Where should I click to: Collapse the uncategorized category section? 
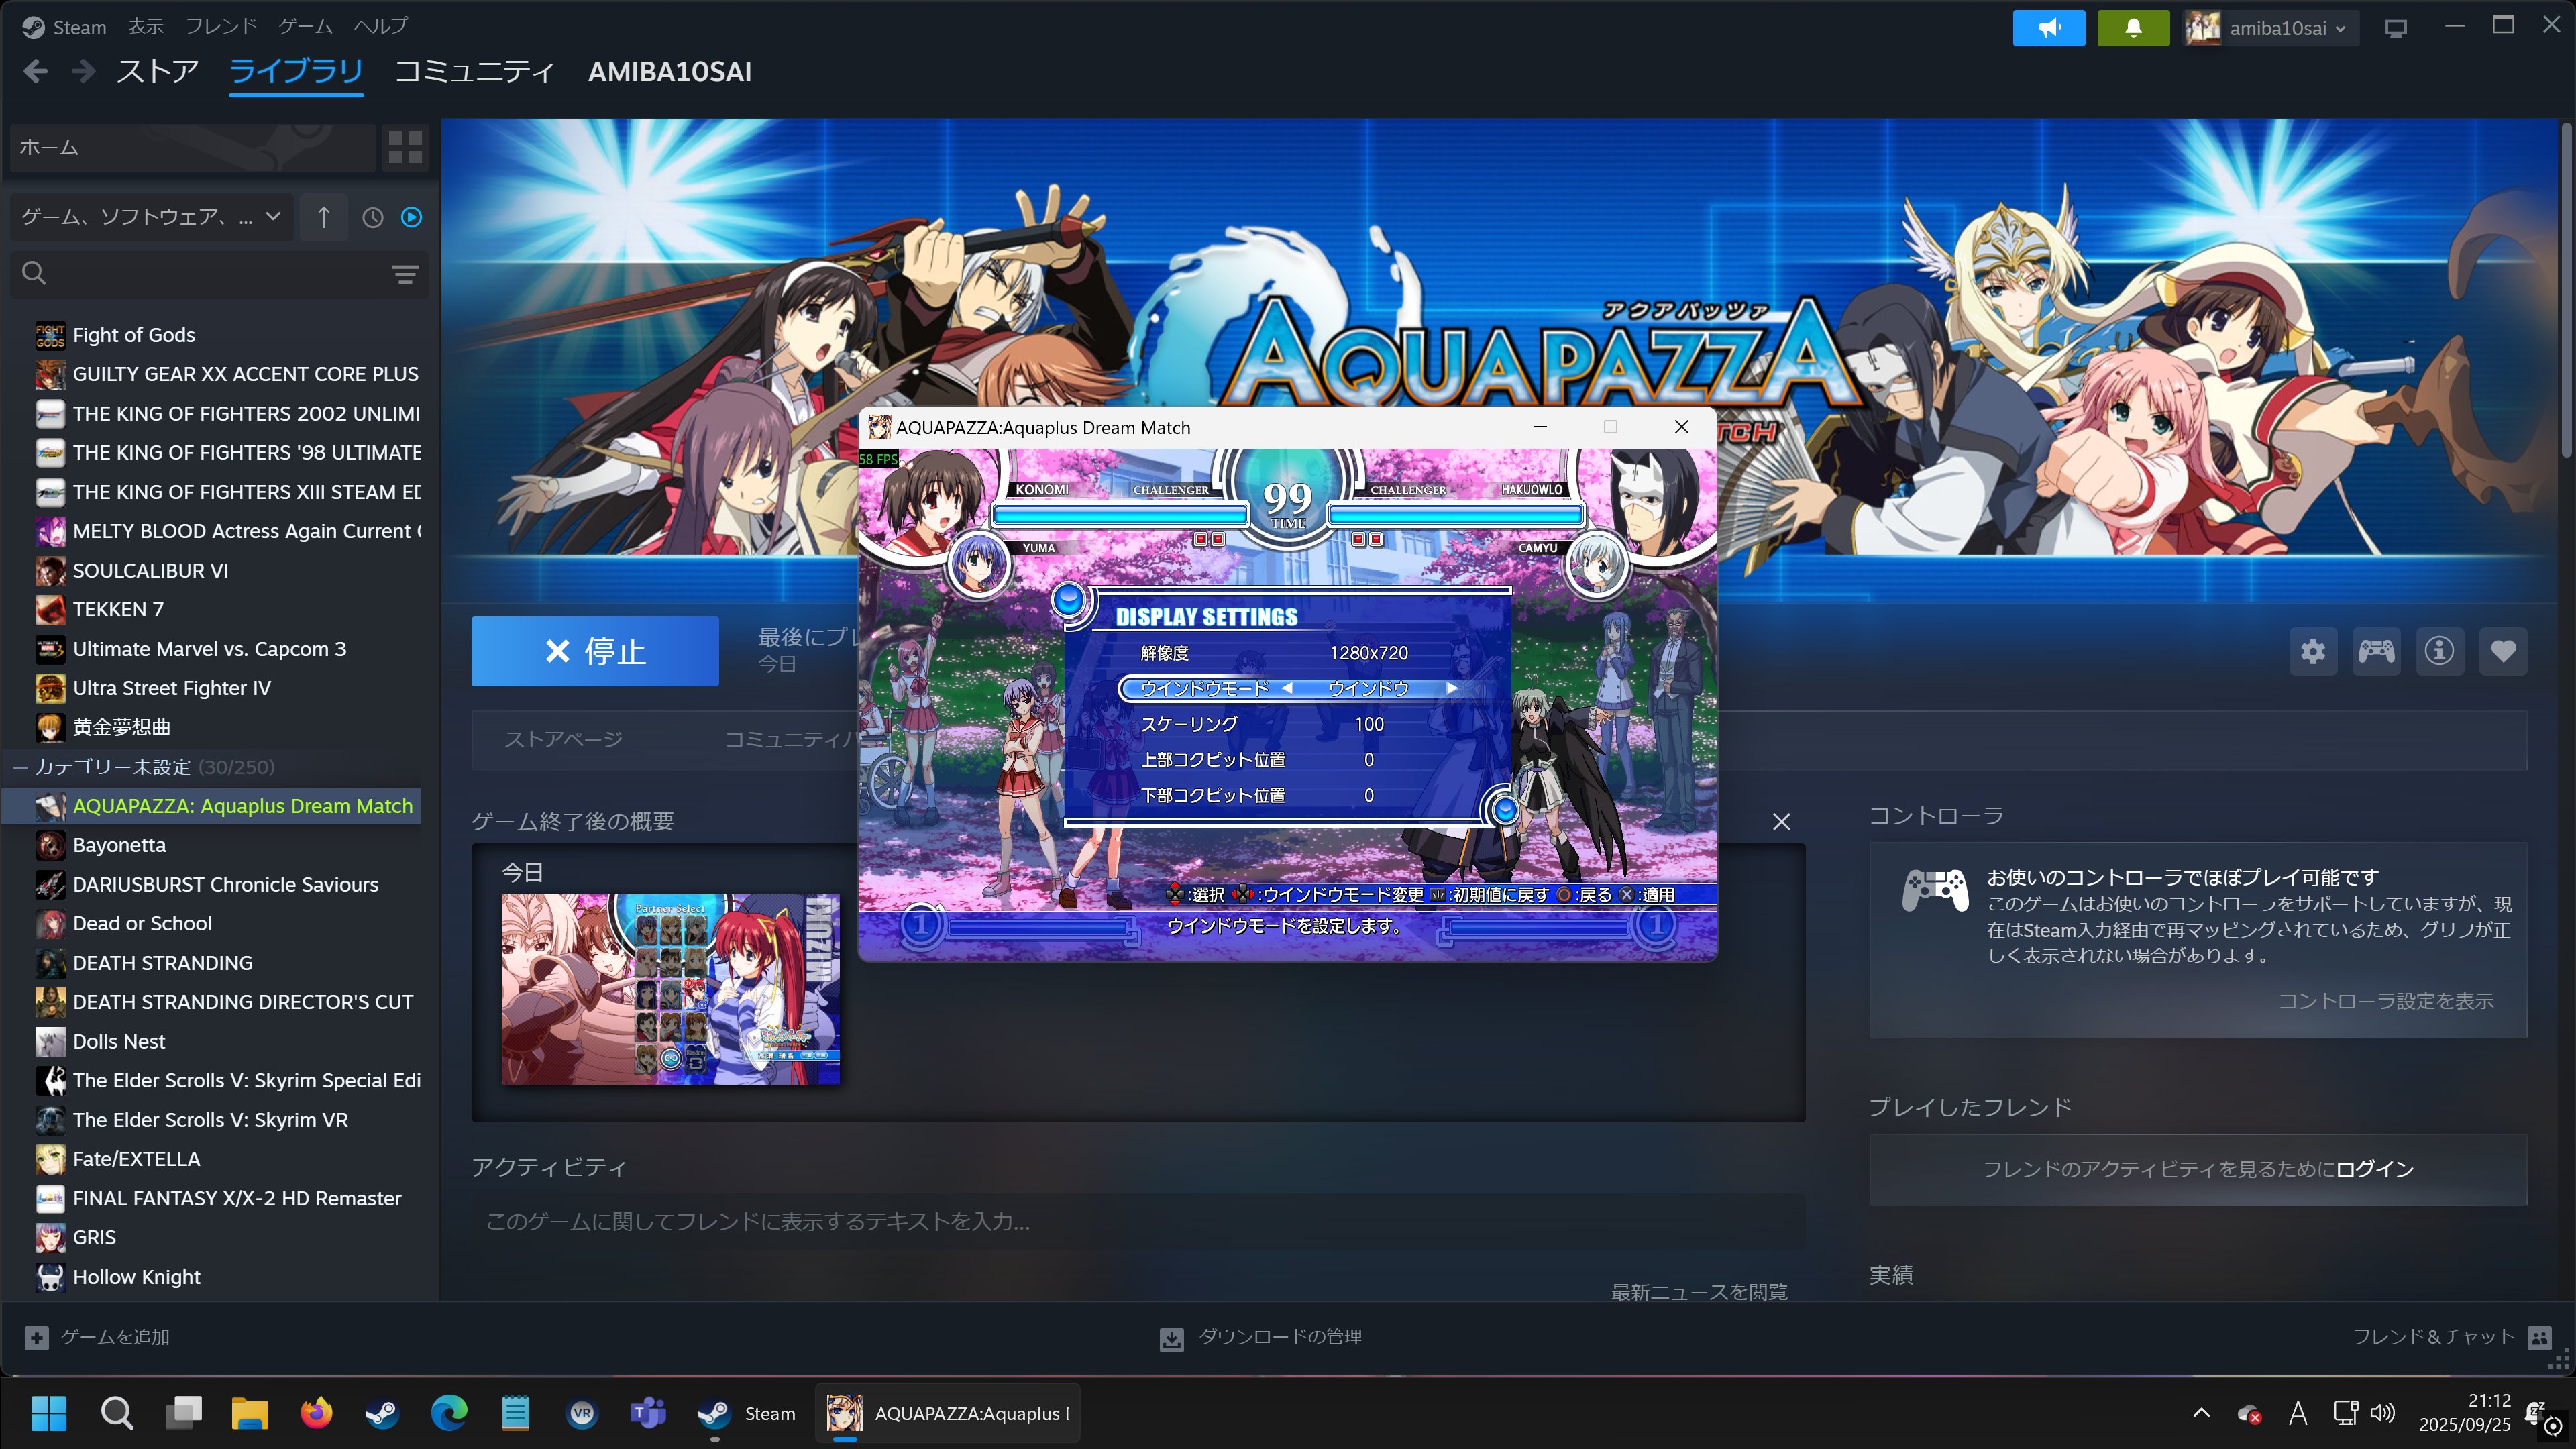[x=20, y=767]
